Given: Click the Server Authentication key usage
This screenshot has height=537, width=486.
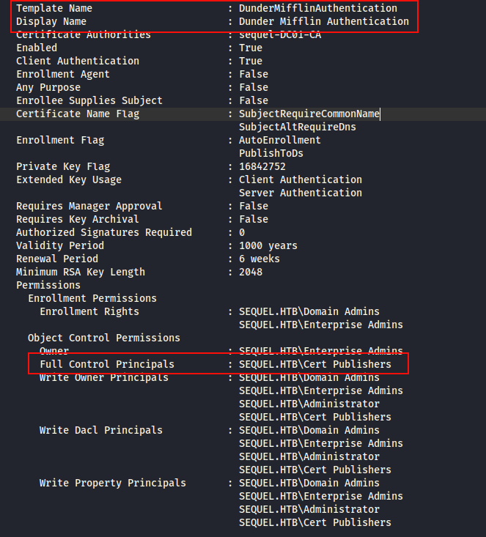Looking at the screenshot, I should pyautogui.click(x=300, y=193).
